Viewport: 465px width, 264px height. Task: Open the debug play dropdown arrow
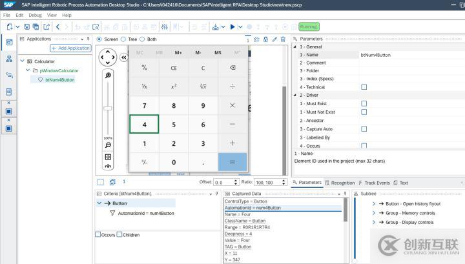click(240, 27)
